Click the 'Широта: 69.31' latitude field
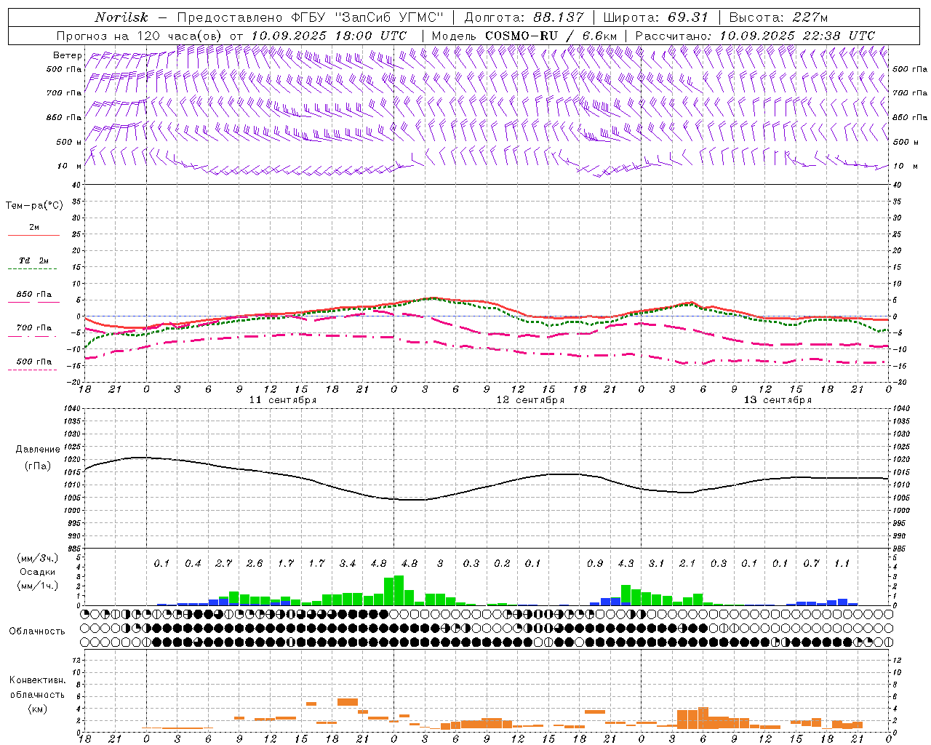Screen dimensions: 931x745 [655, 17]
